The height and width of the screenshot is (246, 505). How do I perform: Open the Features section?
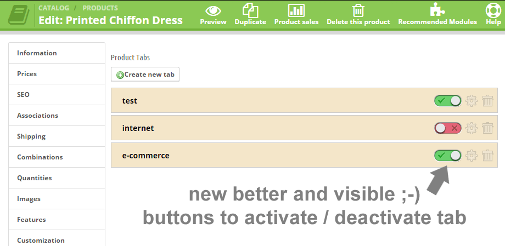57,220
